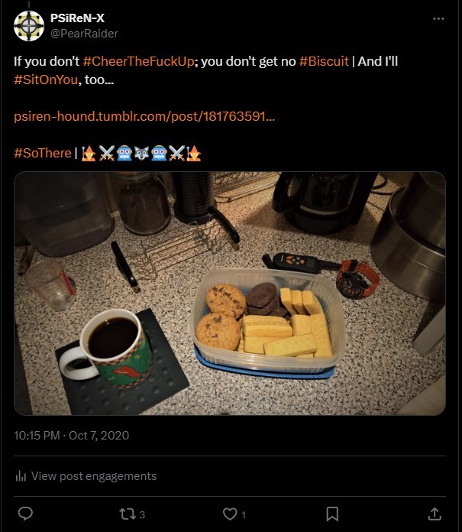
Task: Click the like count number 1
Action: coord(244,514)
